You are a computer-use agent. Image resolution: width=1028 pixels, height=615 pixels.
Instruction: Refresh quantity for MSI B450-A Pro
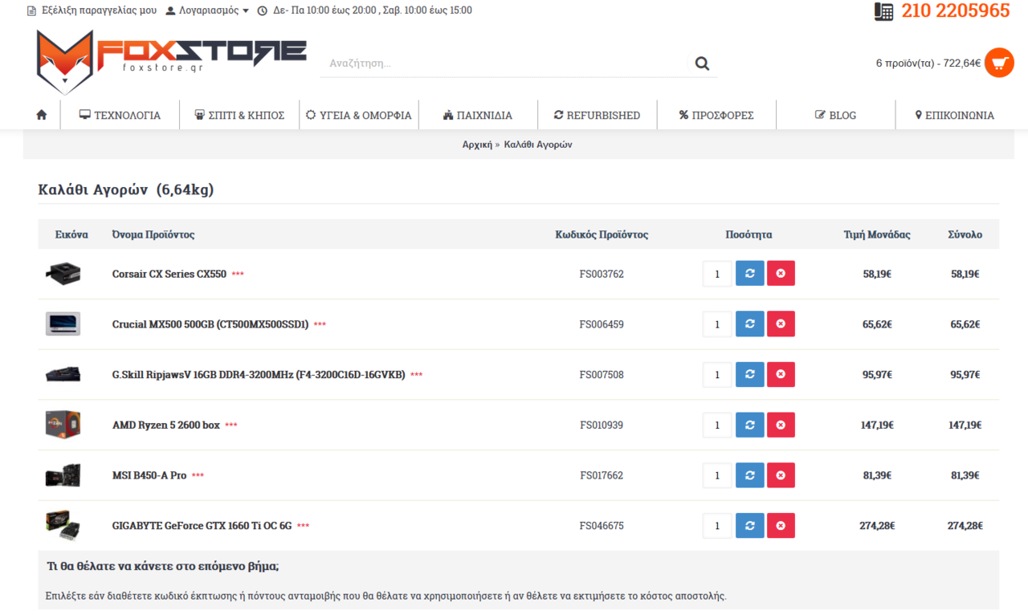(750, 475)
